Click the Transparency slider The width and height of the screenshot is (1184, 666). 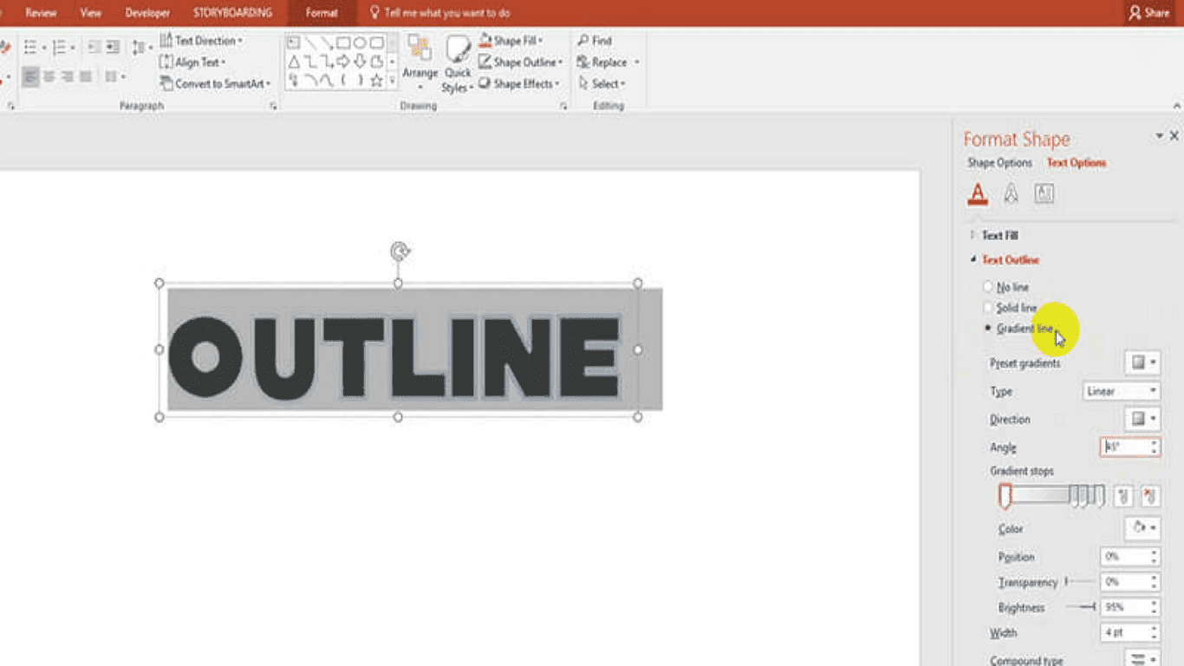[1079, 582]
